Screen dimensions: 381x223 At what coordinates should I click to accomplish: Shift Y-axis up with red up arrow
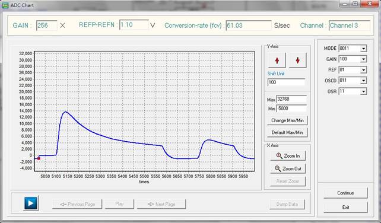click(277, 60)
